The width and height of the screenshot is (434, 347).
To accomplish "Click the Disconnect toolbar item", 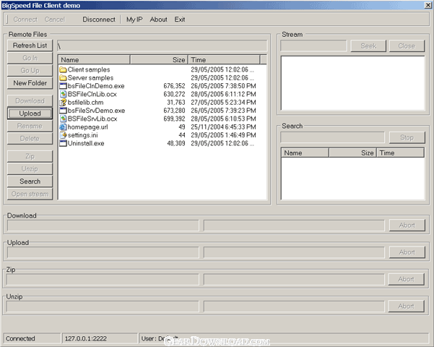I will (x=99, y=20).
